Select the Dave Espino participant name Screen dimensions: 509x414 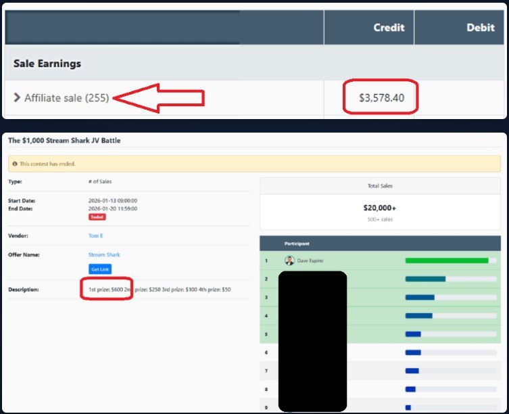(x=310, y=260)
